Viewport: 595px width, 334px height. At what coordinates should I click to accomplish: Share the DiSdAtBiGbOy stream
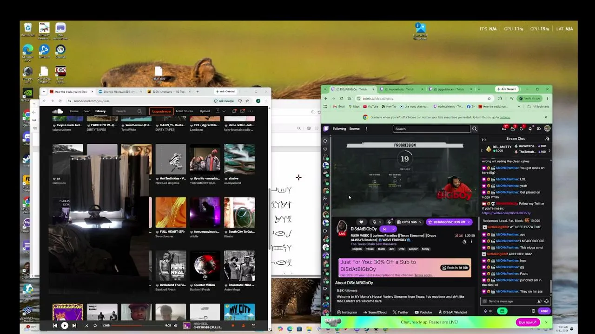click(464, 242)
